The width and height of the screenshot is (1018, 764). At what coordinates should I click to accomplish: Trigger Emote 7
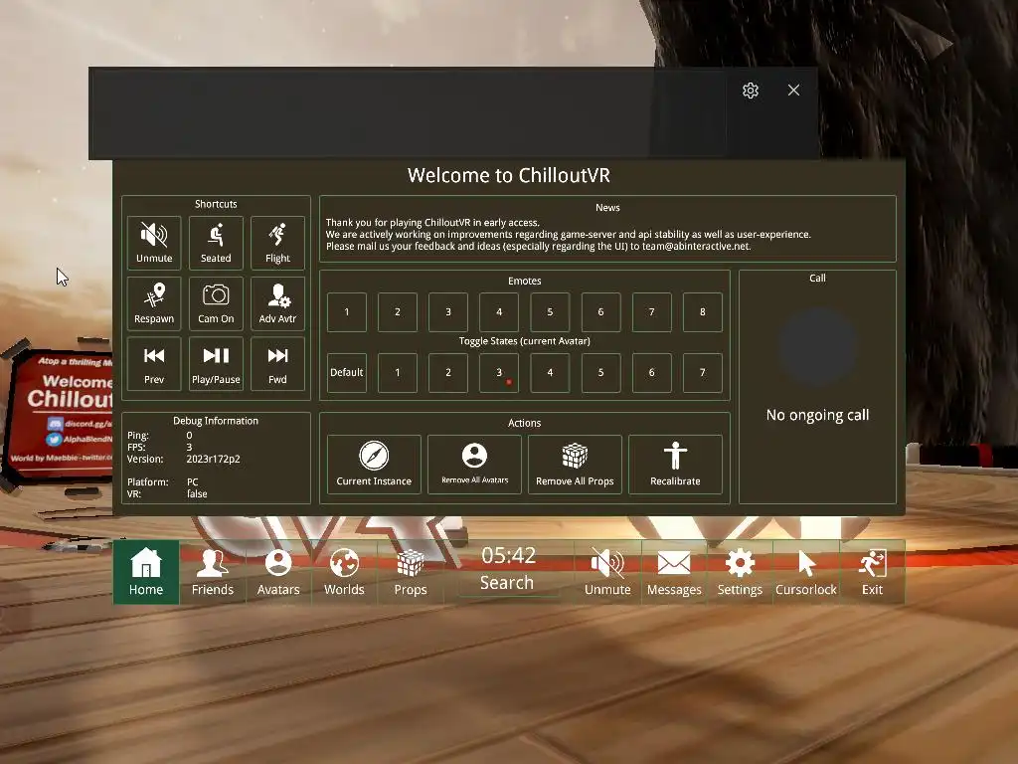point(651,311)
